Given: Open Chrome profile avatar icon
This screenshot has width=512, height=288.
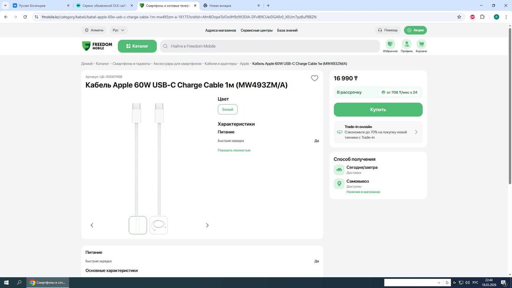Looking at the screenshot, I should coord(496,17).
